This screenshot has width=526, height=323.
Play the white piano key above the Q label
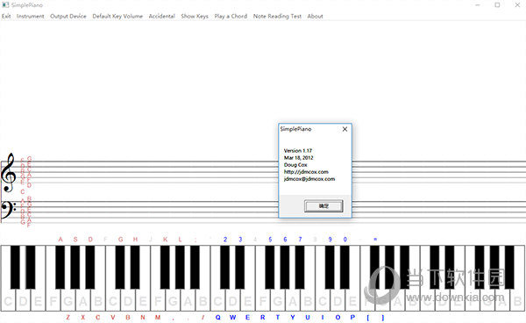tap(217, 300)
